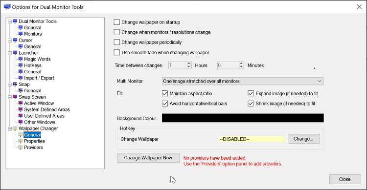Decrease Hours with down arrow

tap(189, 67)
